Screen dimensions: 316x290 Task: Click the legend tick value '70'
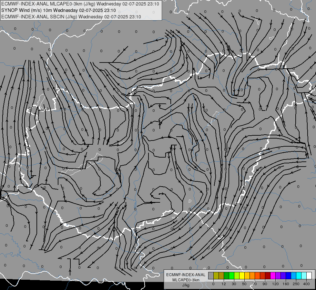coord(255,284)
